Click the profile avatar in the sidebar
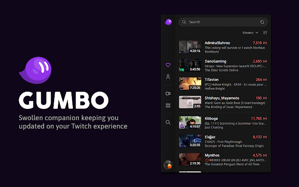299x187 pixels. 168,165
